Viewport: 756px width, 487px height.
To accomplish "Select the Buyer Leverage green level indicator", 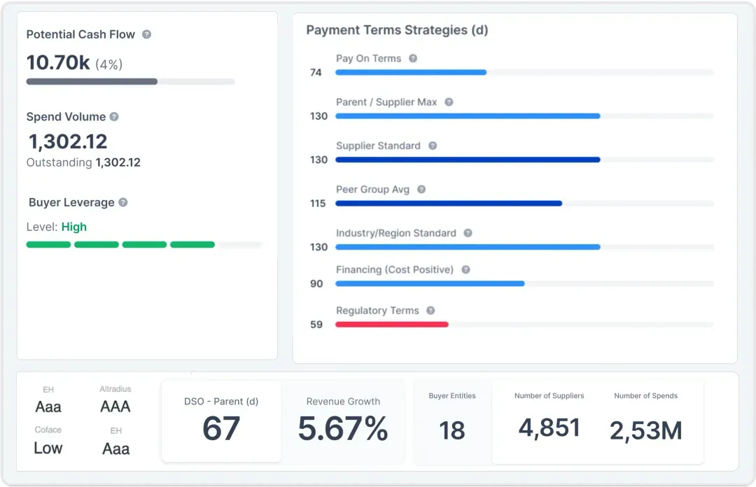I will pos(120,245).
